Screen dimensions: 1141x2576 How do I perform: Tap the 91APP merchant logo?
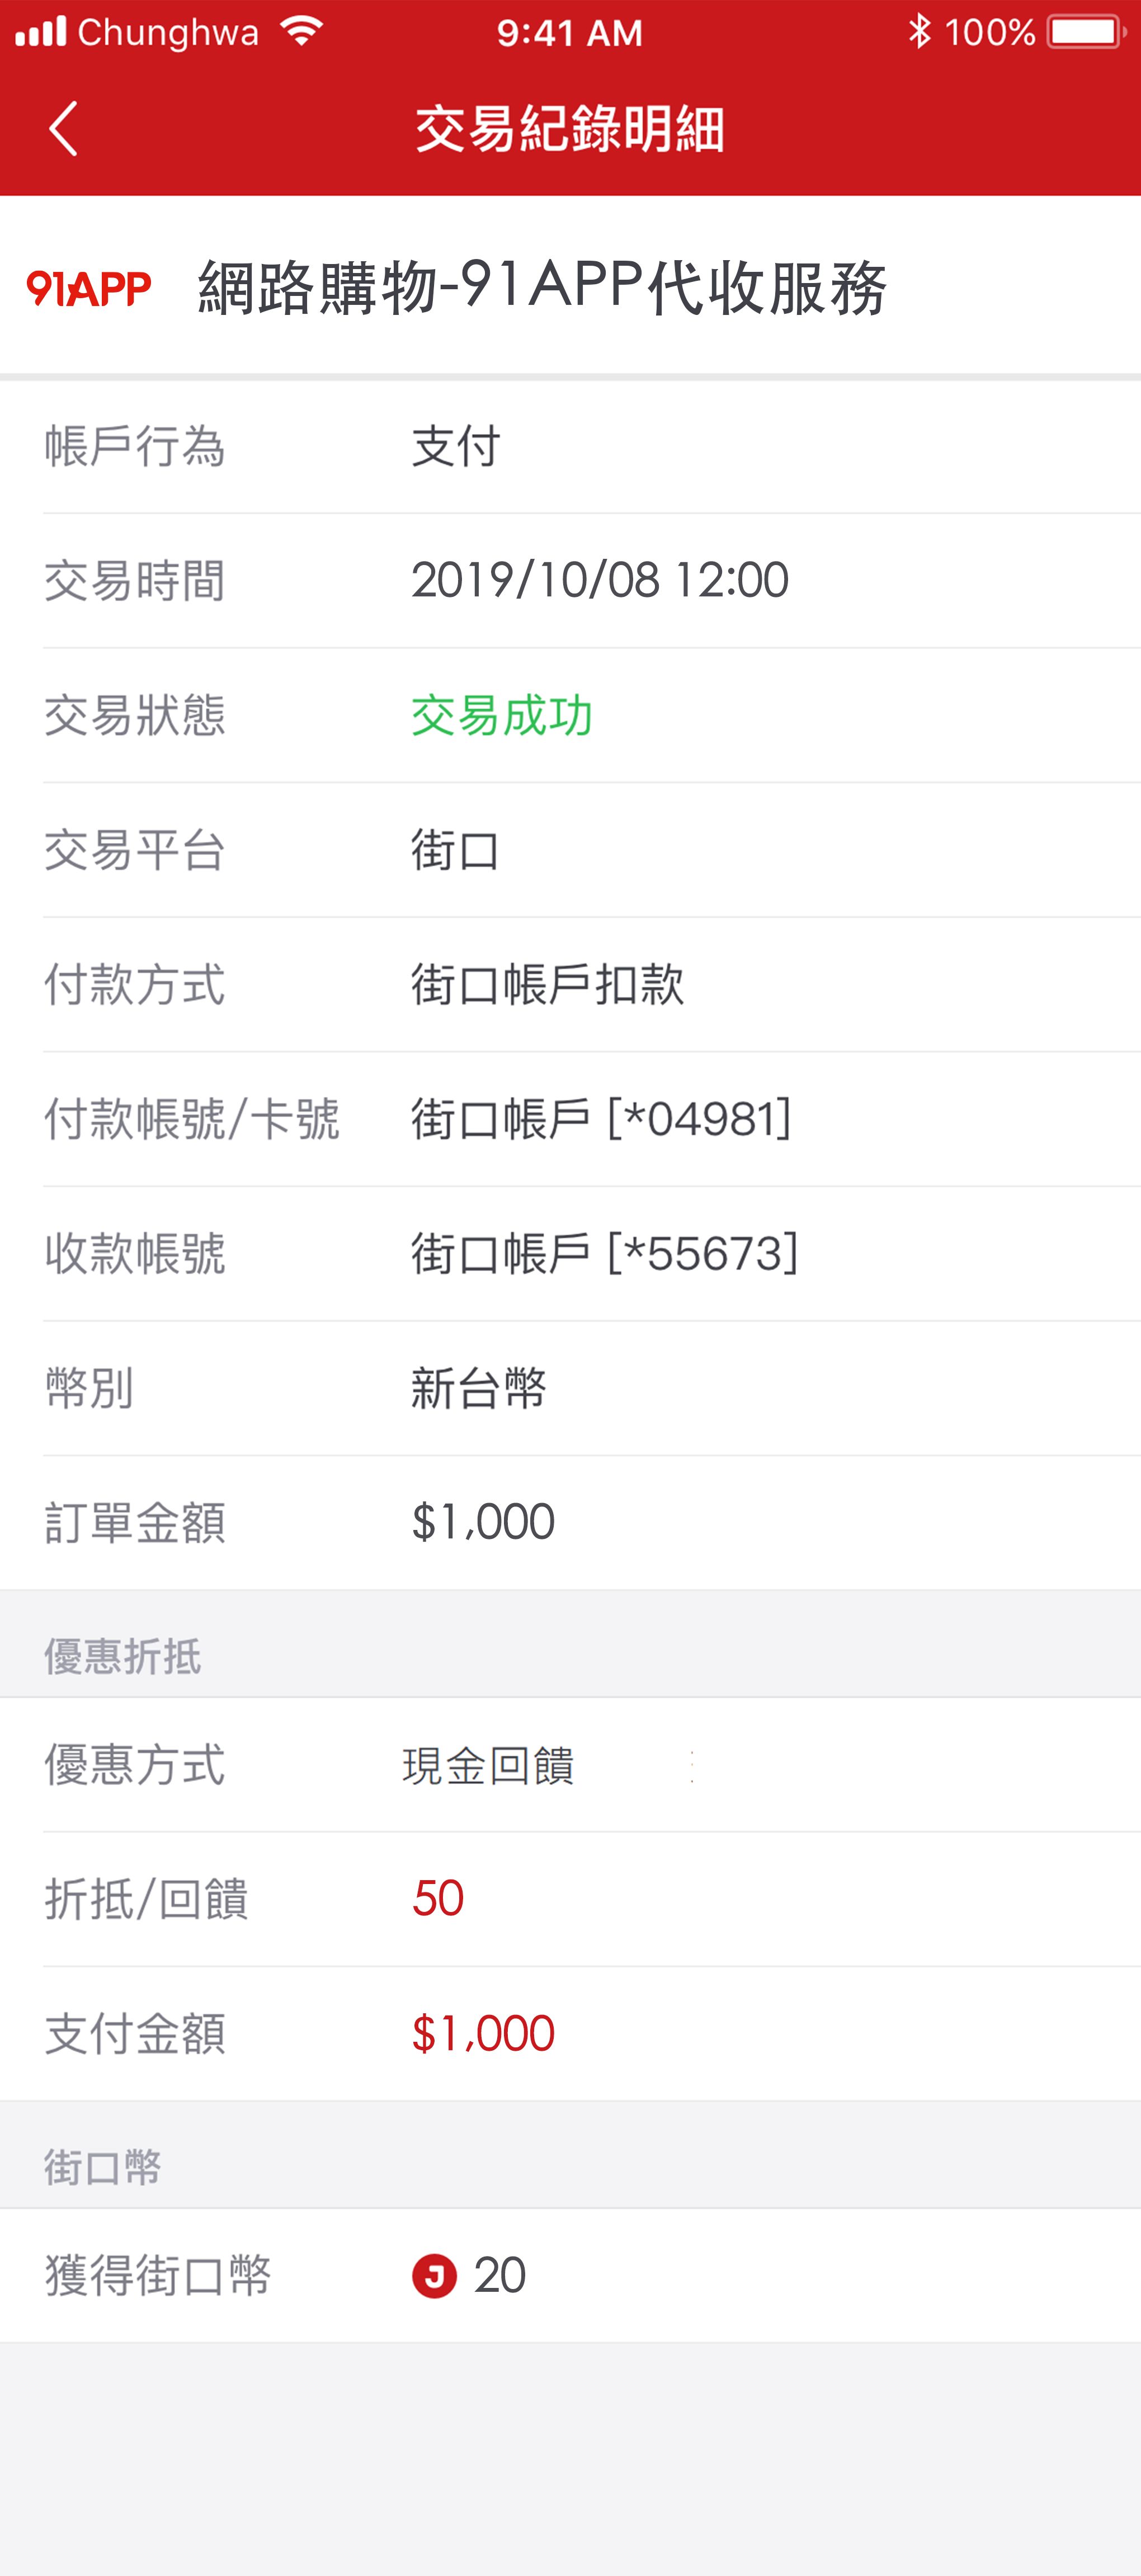tap(89, 288)
